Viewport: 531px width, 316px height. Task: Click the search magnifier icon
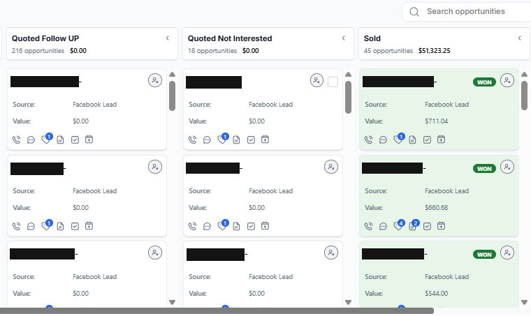414,12
